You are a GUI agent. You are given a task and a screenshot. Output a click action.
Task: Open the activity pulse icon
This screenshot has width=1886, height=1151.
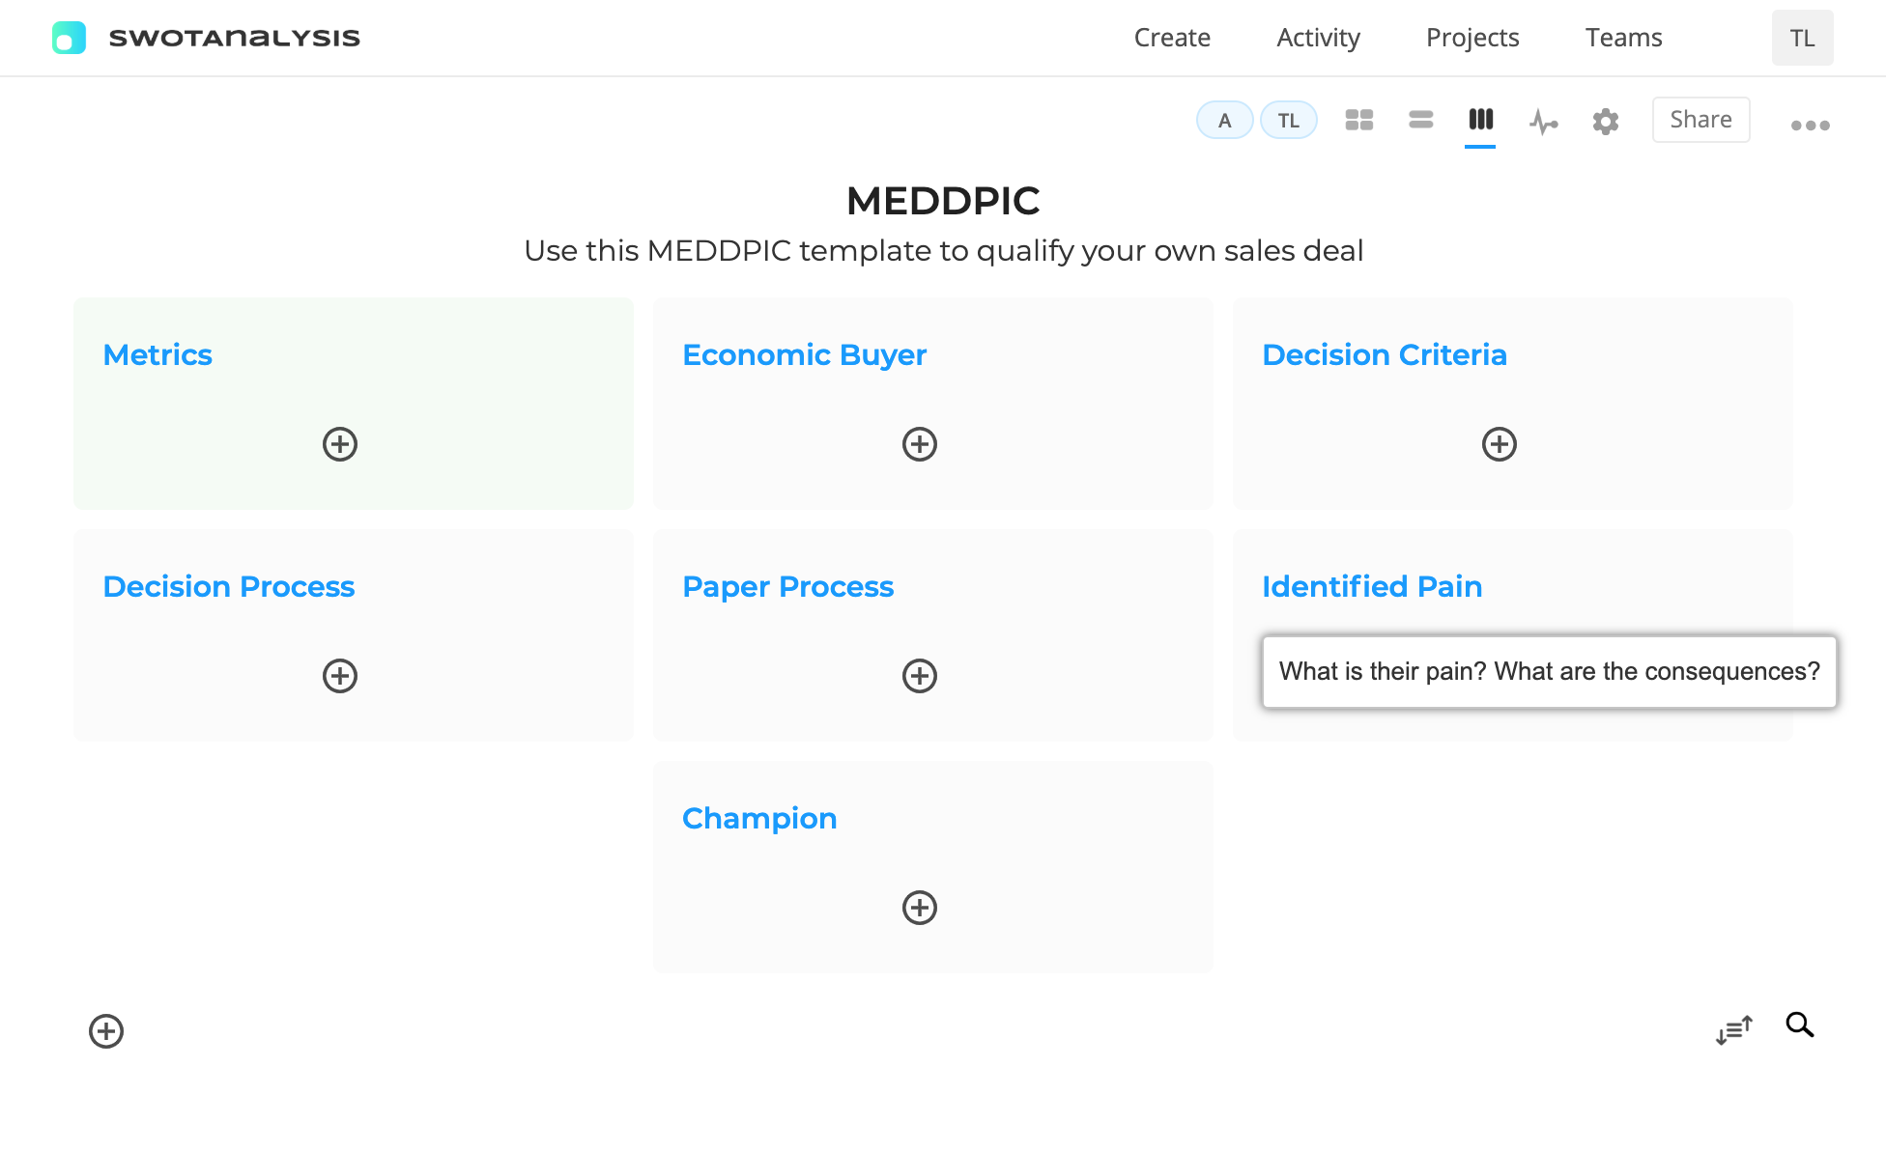point(1543,122)
